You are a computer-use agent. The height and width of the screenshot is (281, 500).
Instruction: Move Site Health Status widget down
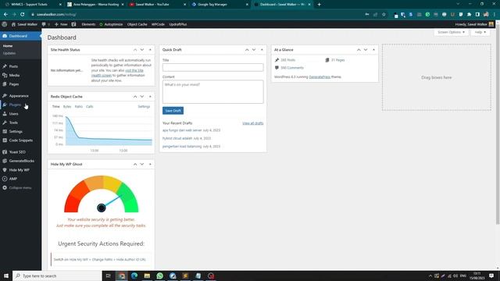coord(142,50)
